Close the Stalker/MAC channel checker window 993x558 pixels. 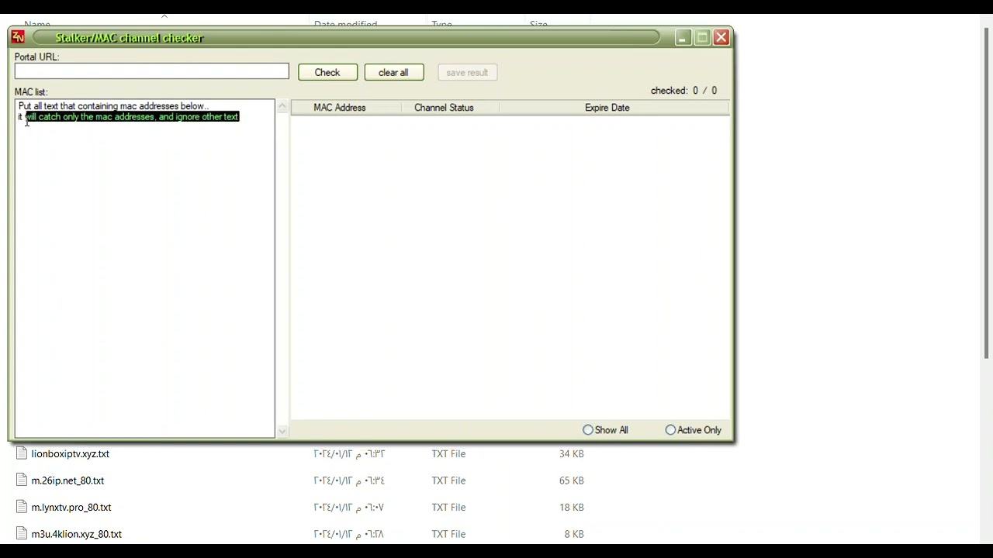pos(721,37)
